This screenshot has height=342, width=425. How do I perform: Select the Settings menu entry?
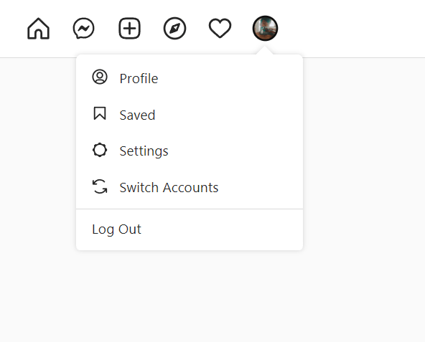coord(190,151)
